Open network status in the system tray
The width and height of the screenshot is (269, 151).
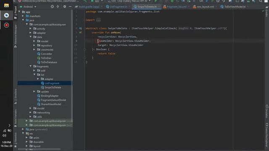[x=5, y=130]
